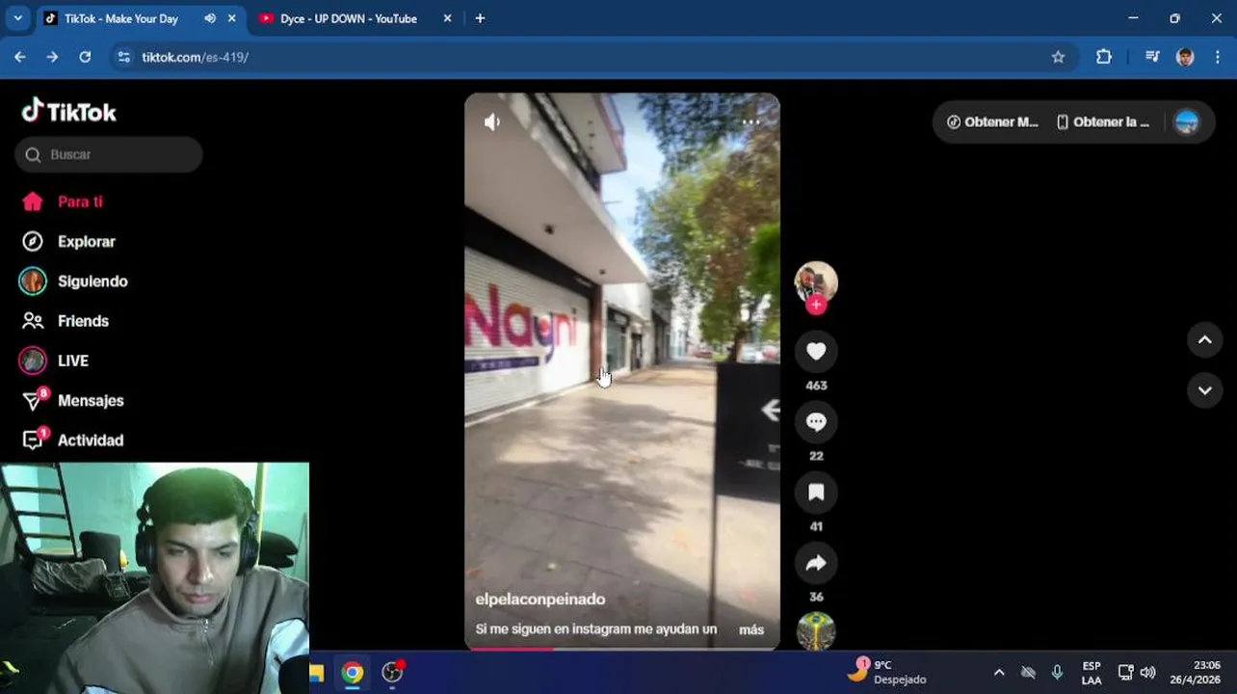Open the OBS icon in the taskbar

[392, 673]
